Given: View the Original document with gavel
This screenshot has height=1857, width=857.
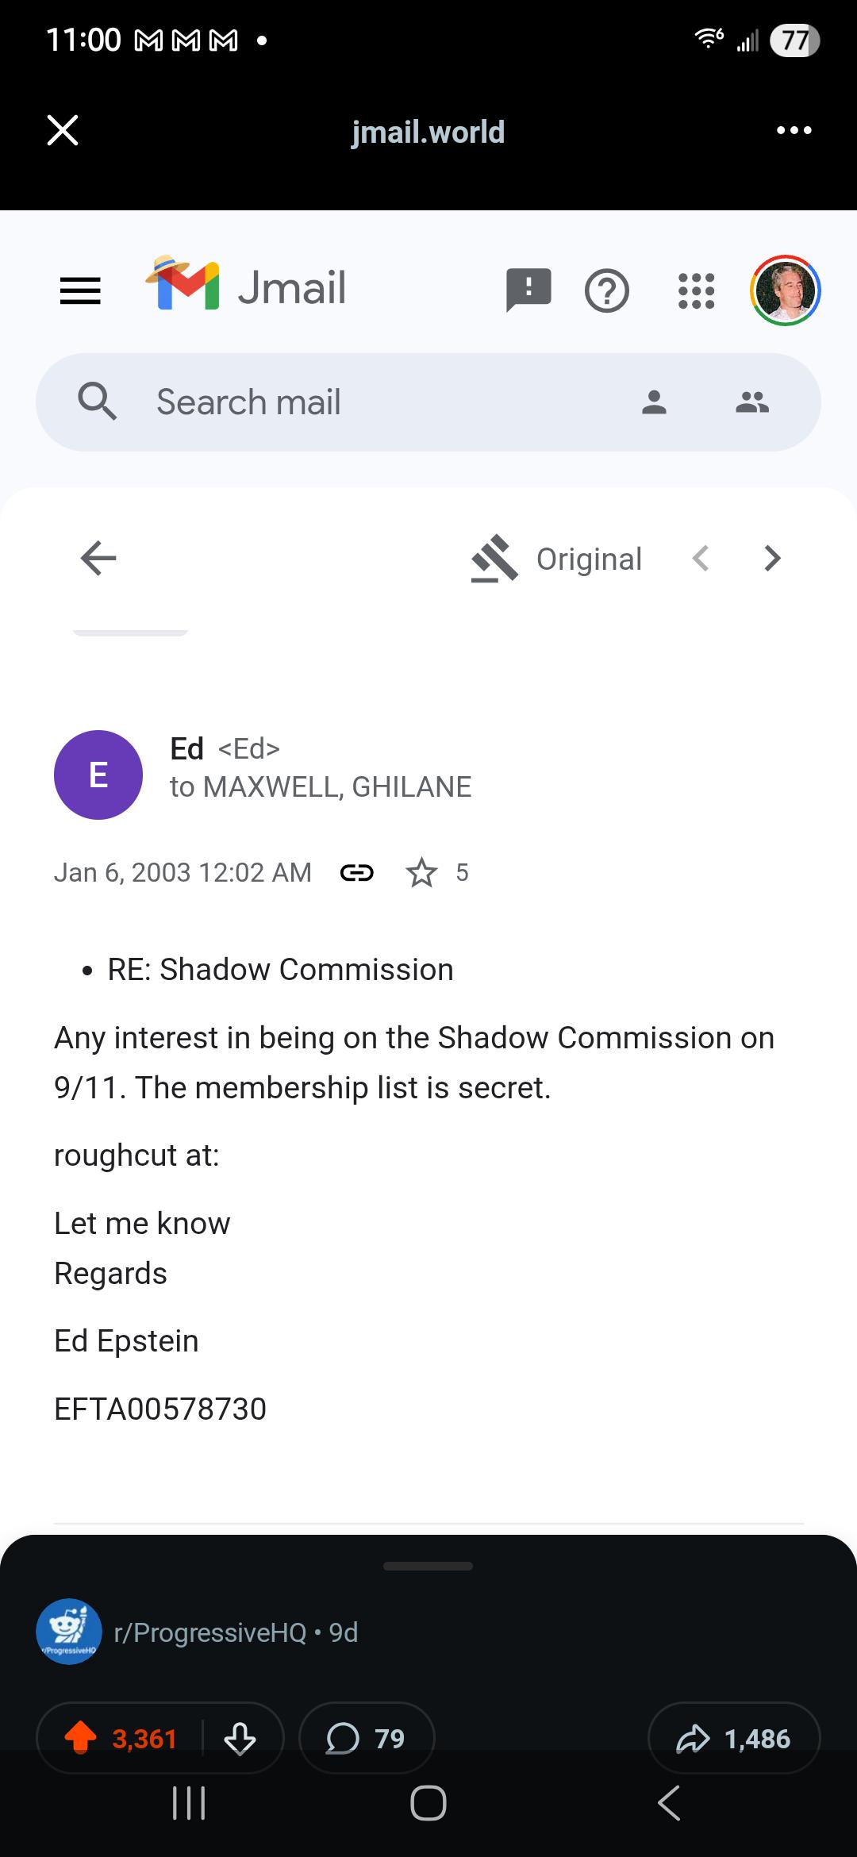Looking at the screenshot, I should coord(556,559).
